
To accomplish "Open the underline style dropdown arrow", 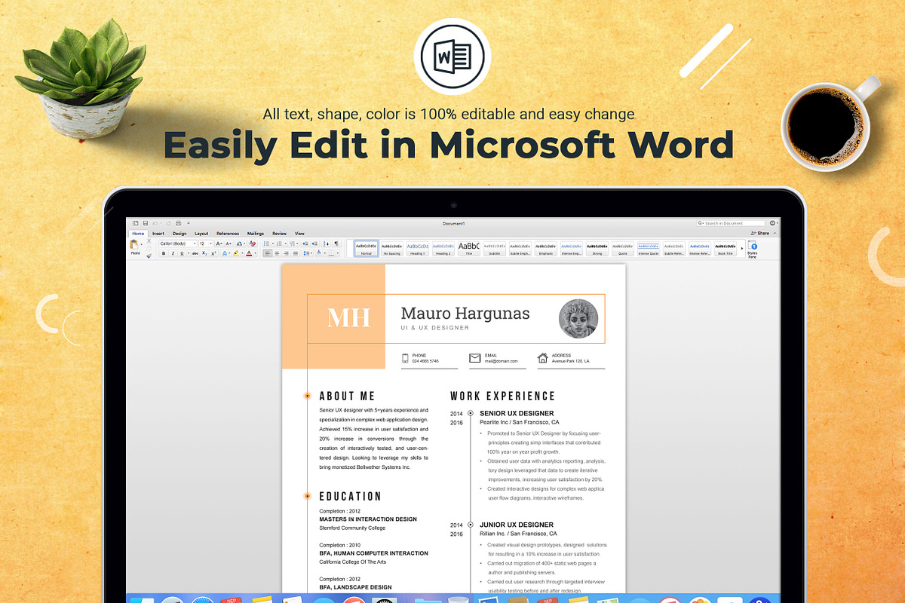I will [x=188, y=253].
